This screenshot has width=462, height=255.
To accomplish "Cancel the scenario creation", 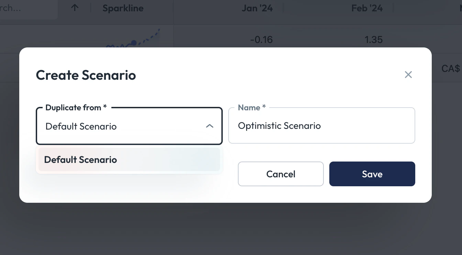I will [281, 174].
